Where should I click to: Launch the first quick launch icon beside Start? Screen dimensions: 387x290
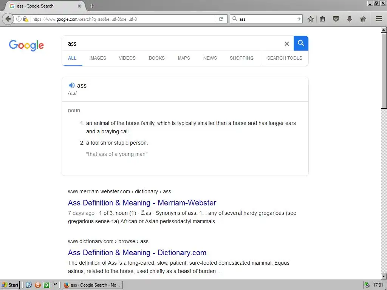tap(29, 285)
